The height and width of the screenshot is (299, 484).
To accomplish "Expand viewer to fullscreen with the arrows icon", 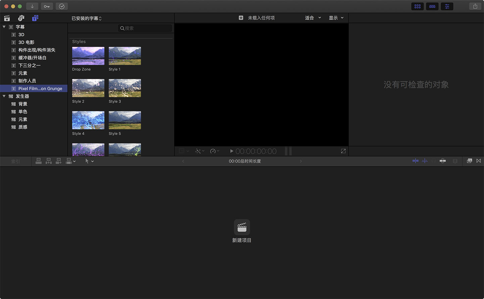I will (x=343, y=151).
